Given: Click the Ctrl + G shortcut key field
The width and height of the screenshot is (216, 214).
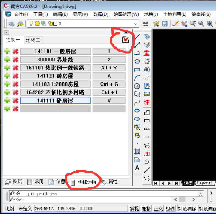Looking at the screenshot, I should click(x=109, y=84).
